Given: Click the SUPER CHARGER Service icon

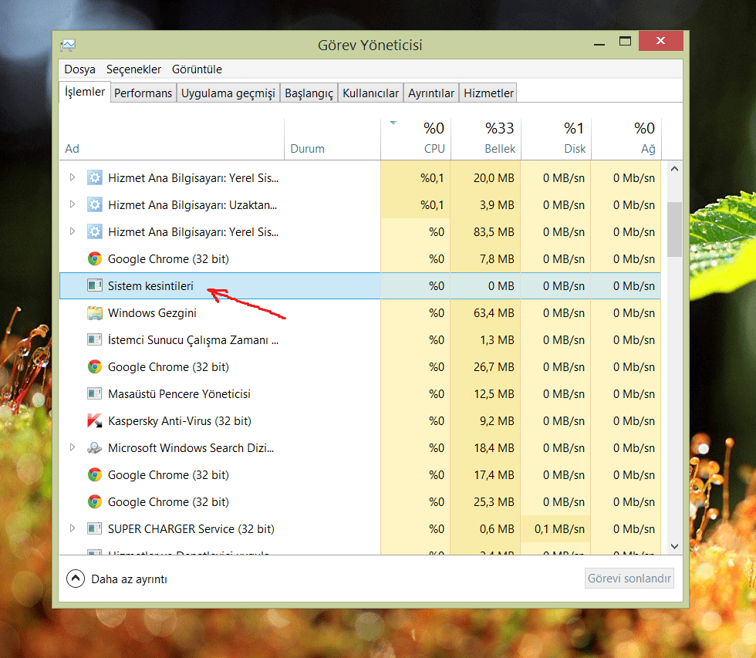Looking at the screenshot, I should [x=94, y=529].
